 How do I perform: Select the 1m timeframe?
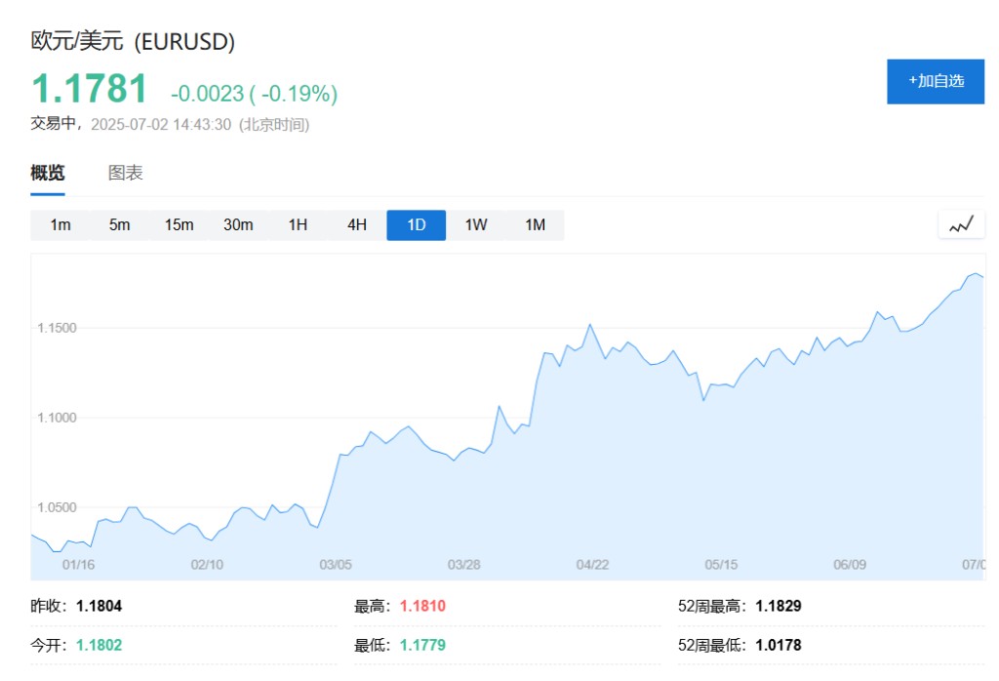click(60, 224)
